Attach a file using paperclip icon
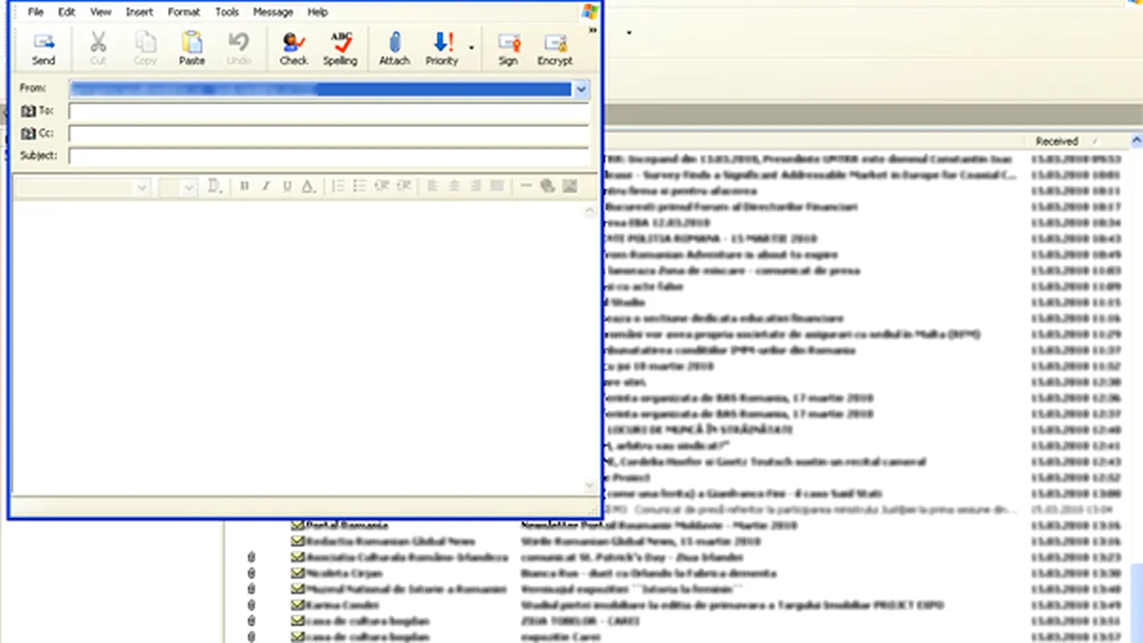1143x643 pixels. coord(395,48)
